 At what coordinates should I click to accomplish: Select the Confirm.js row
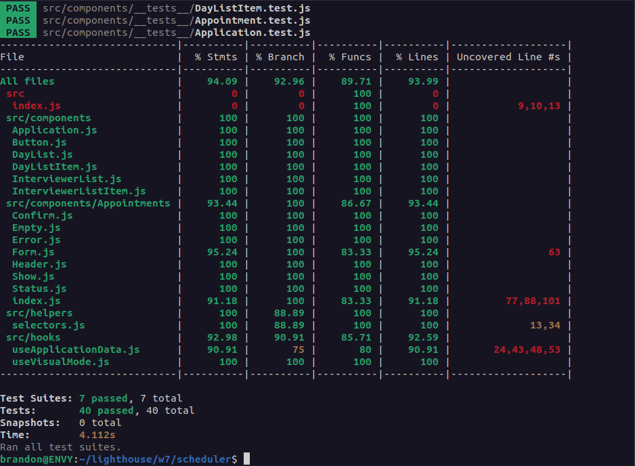(x=43, y=215)
